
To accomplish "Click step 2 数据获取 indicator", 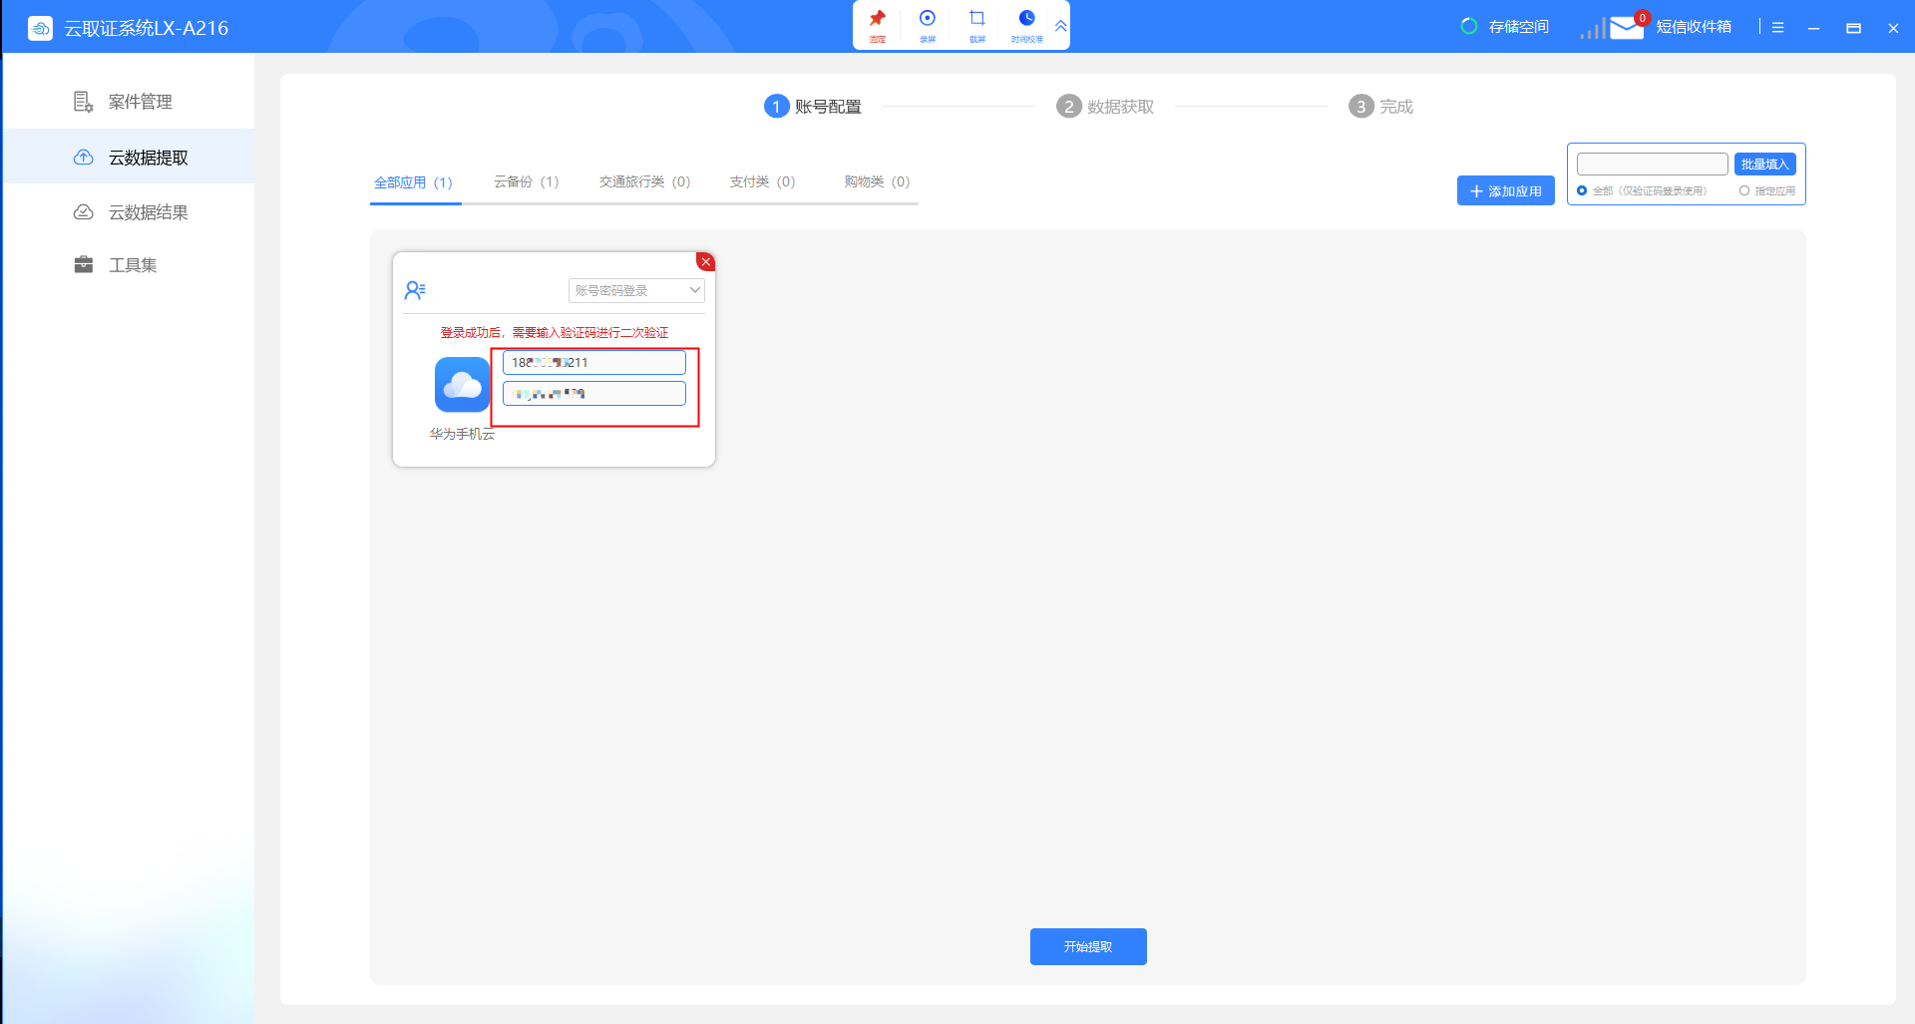I will [x=1105, y=107].
